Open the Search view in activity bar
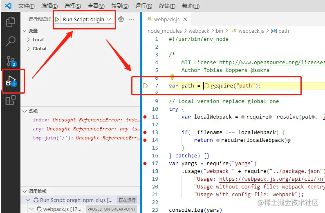The width and height of the screenshot is (325, 213). 10,41
